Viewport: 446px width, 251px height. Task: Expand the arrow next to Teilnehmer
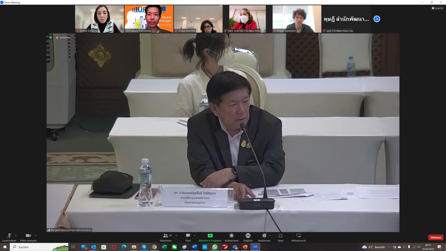coord(176,236)
